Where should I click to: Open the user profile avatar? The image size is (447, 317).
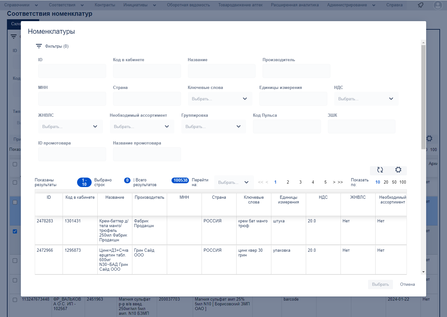pos(438,5)
